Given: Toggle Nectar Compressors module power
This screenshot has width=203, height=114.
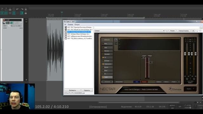Looking at the screenshot, I should point(103,64).
